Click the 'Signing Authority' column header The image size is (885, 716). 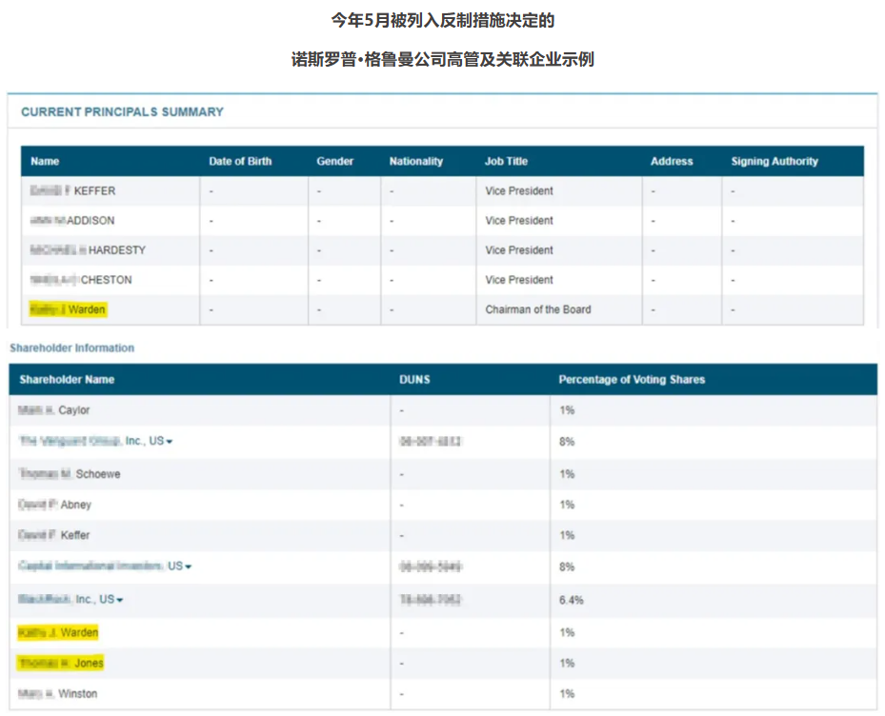774,161
